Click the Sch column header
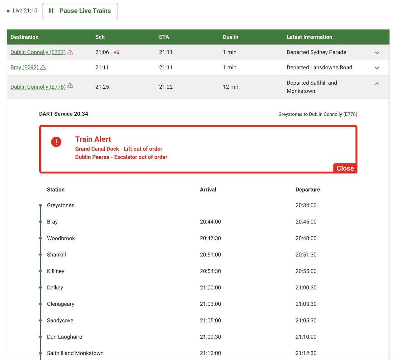Screen dimensions: 395x360 pos(100,37)
